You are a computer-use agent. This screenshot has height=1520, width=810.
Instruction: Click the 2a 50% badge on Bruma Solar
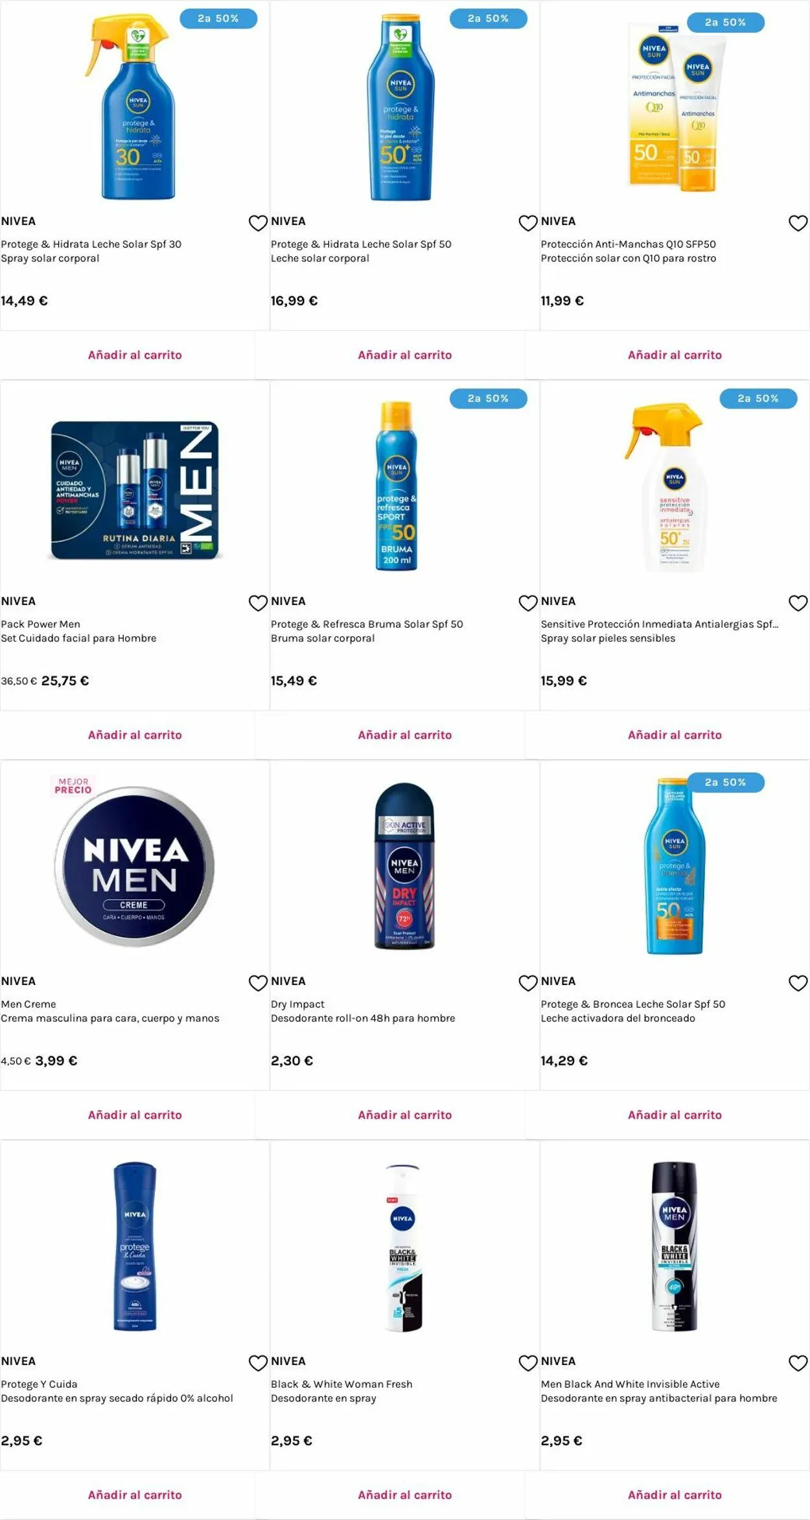(x=489, y=398)
